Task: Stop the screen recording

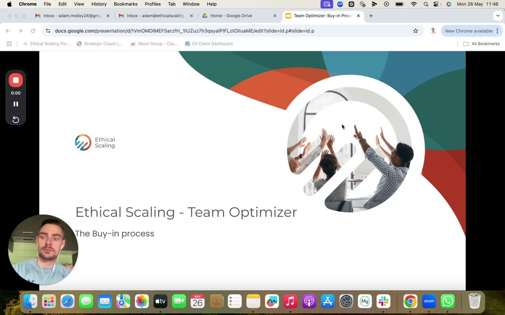Action: 16,80
